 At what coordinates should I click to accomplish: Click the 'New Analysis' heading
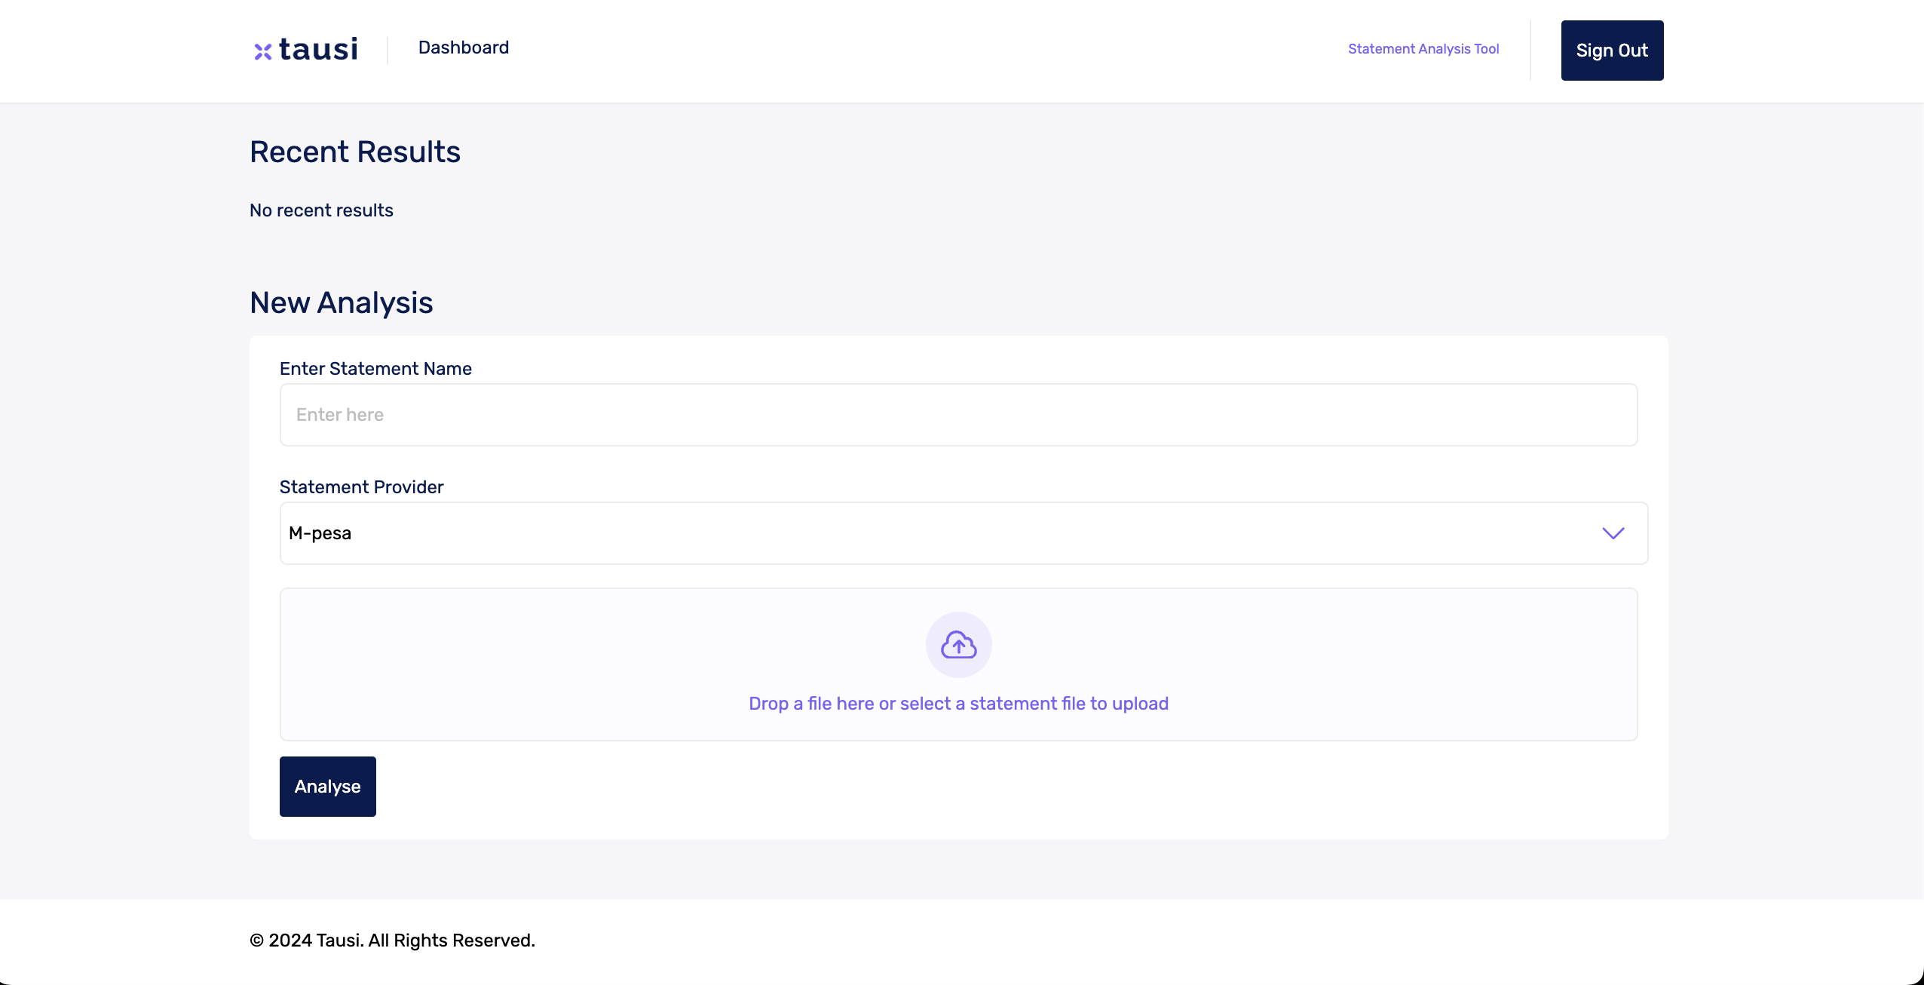(342, 302)
